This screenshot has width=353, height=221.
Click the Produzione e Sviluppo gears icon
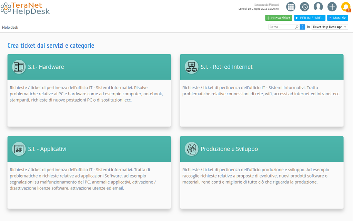(x=192, y=149)
